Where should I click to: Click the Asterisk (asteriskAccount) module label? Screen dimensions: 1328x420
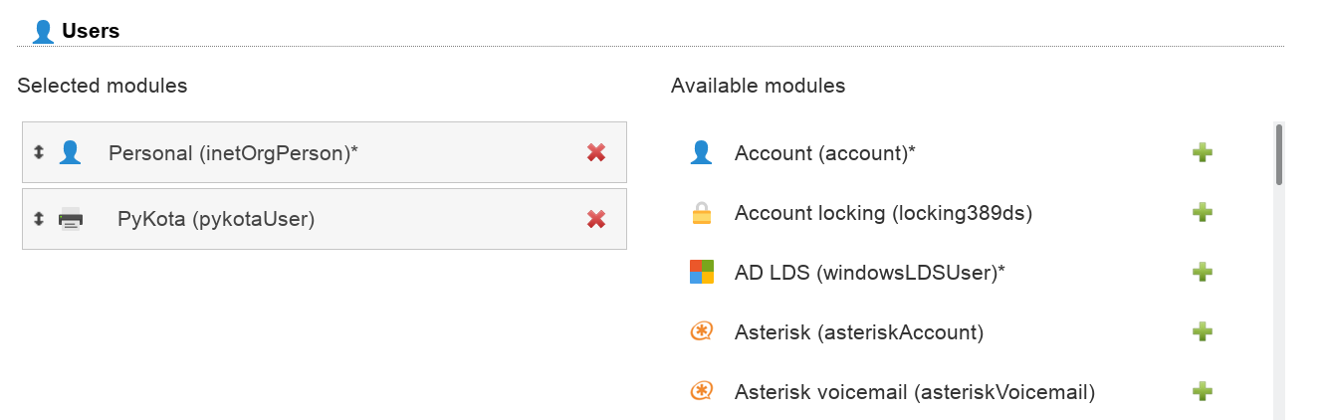click(858, 332)
